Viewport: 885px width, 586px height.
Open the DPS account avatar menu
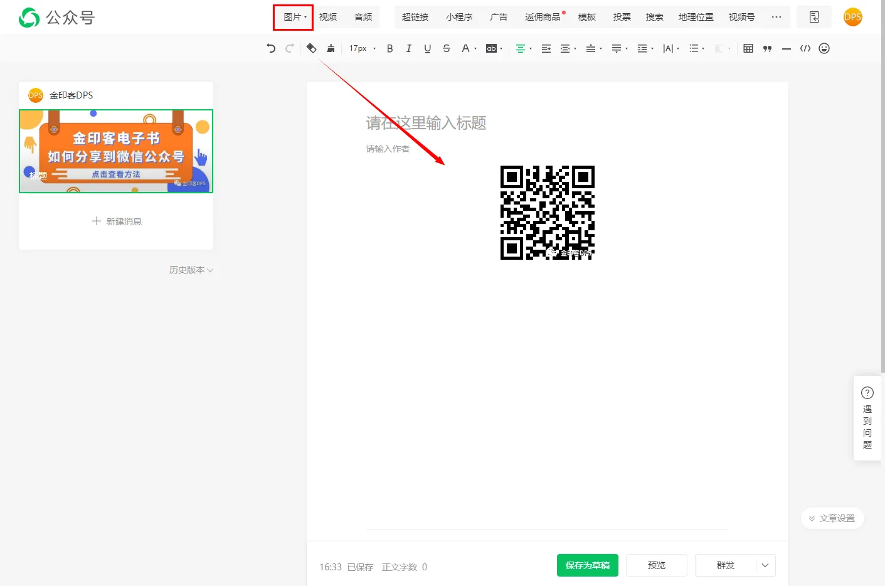853,17
